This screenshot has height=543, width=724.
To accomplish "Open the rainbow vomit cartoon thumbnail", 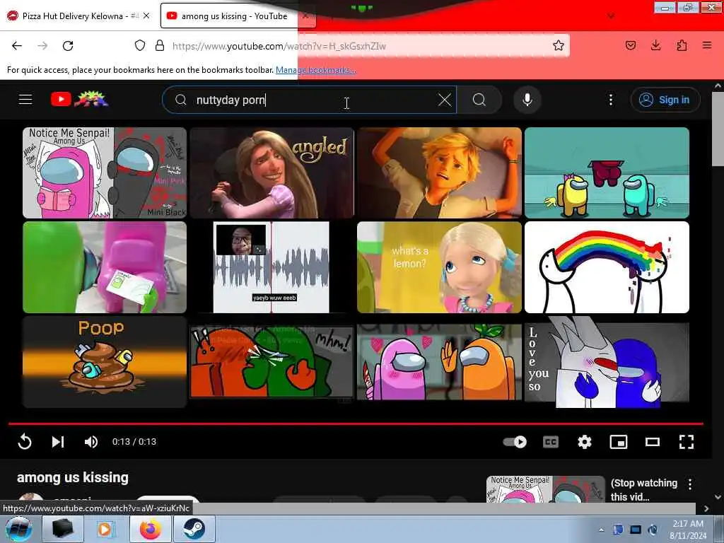I will point(607,267).
